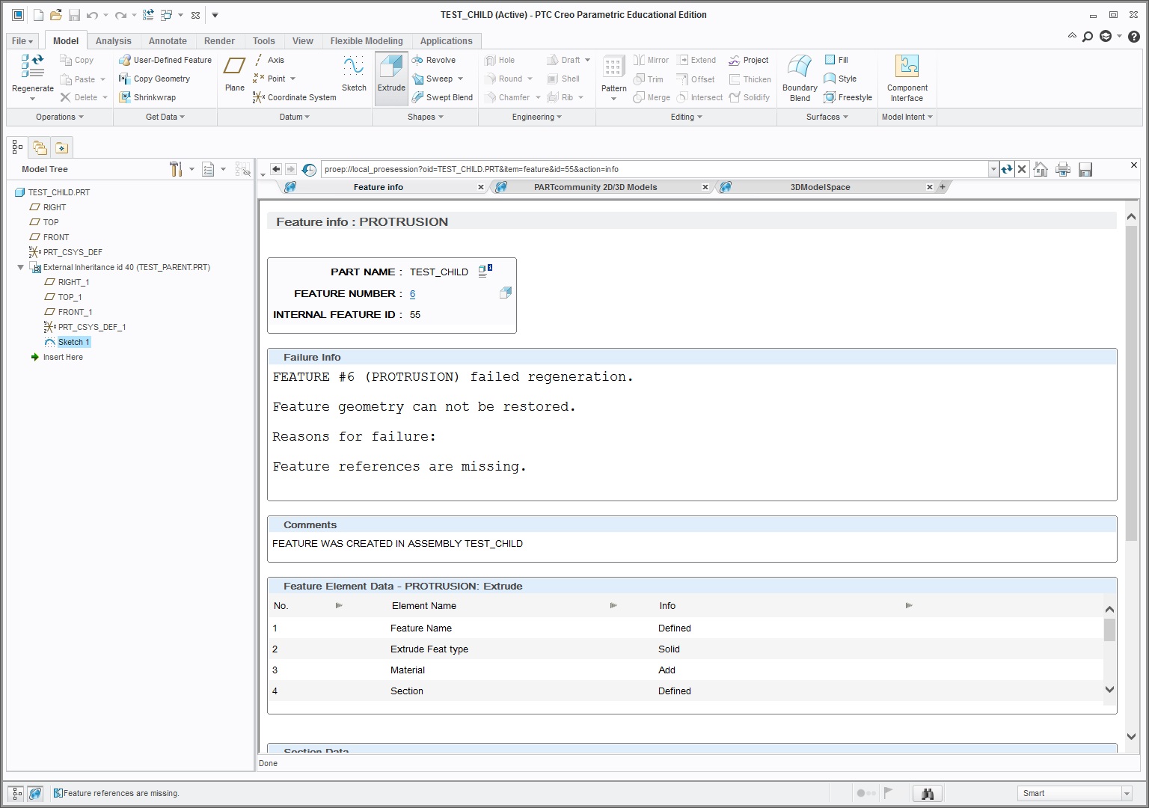Open the Folder browser navigator tab
Viewport: 1149px width, 808px height.
40,147
